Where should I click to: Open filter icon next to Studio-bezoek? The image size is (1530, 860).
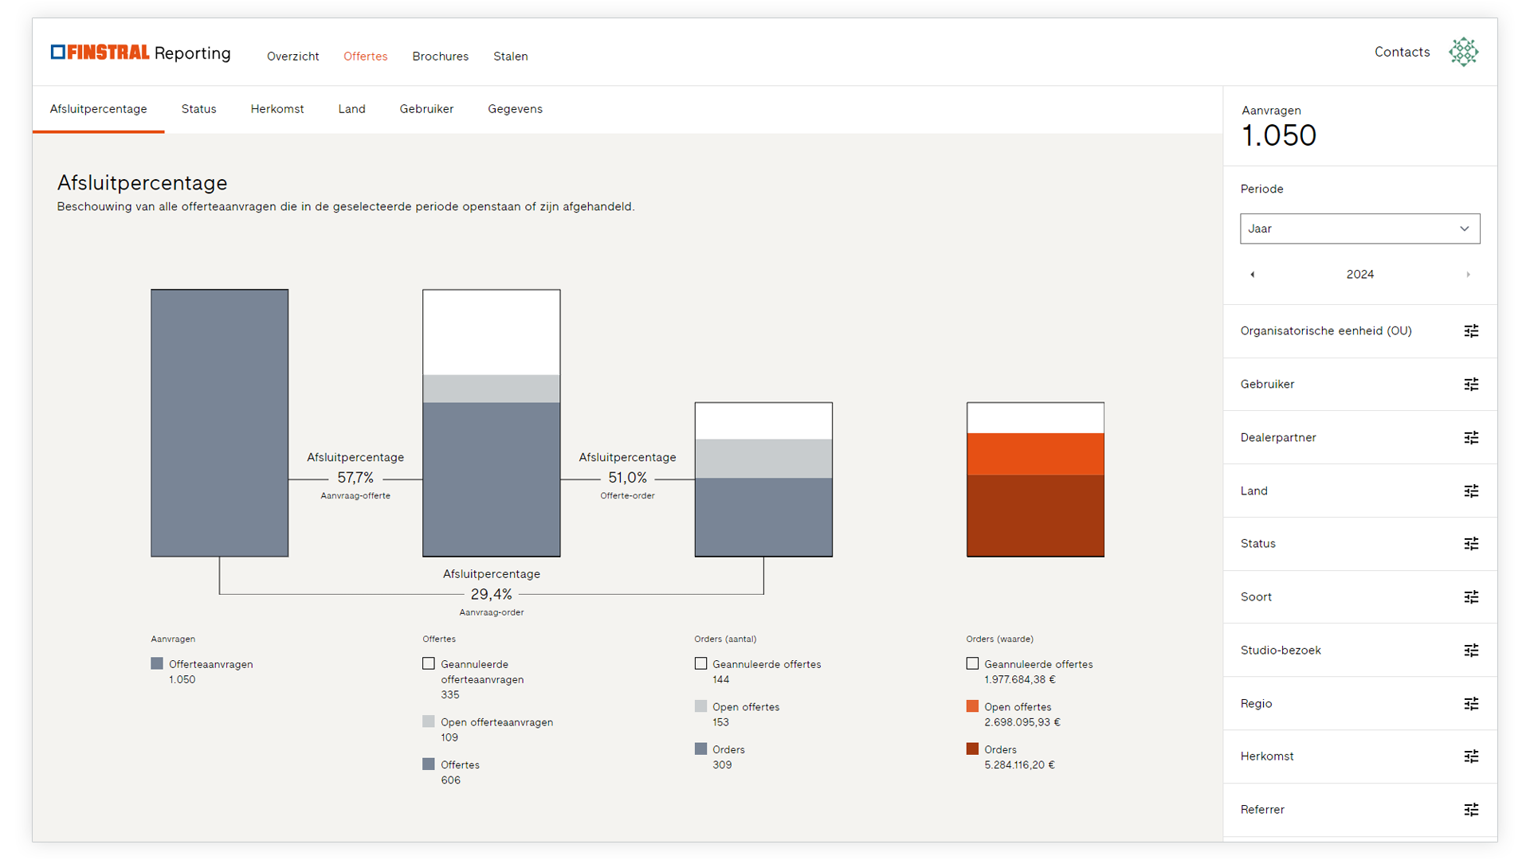click(x=1471, y=651)
